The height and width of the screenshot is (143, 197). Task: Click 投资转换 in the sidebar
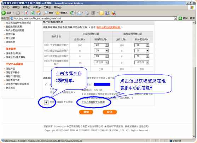coord(10,34)
